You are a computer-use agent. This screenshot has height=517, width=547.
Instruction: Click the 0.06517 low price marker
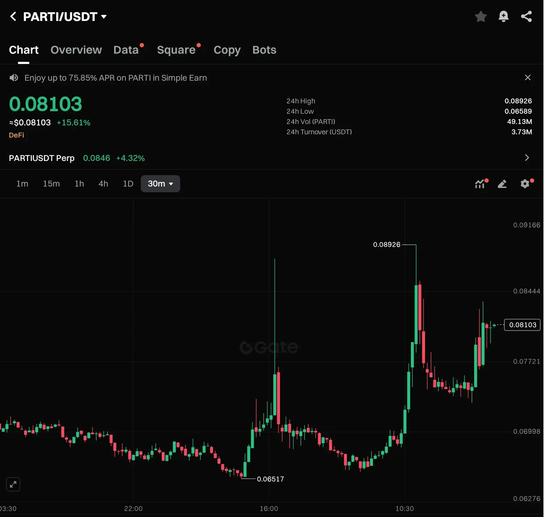[x=270, y=479]
